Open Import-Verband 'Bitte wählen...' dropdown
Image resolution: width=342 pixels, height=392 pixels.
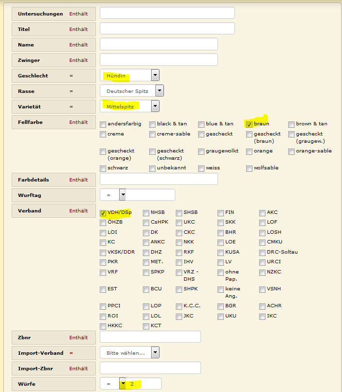155,352
